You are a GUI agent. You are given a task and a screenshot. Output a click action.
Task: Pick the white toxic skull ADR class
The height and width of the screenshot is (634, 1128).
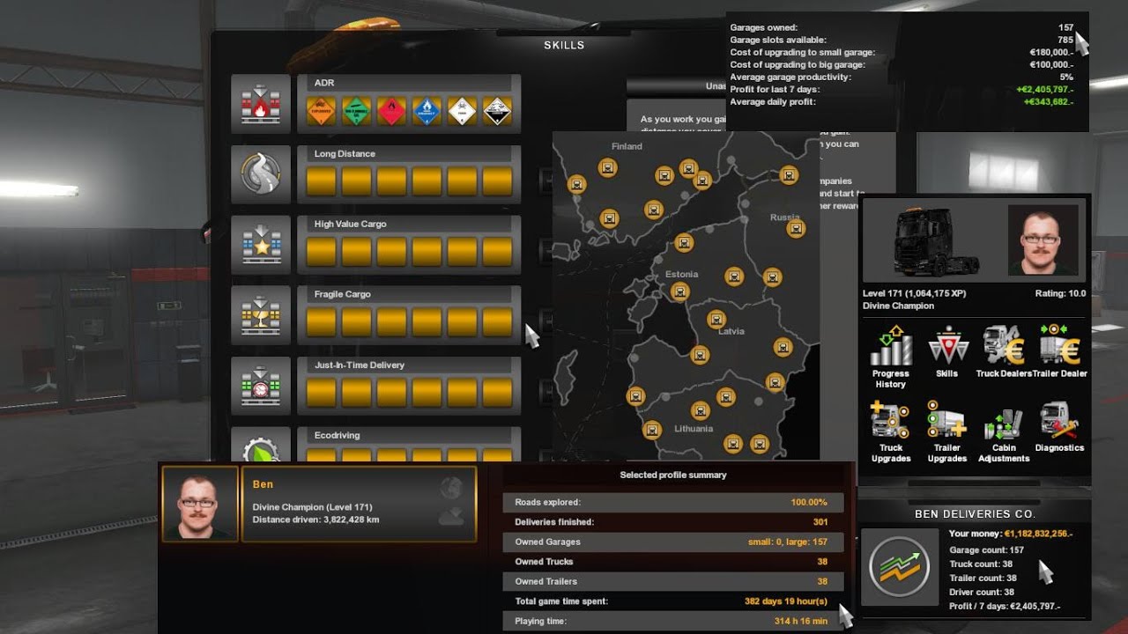[x=463, y=111]
